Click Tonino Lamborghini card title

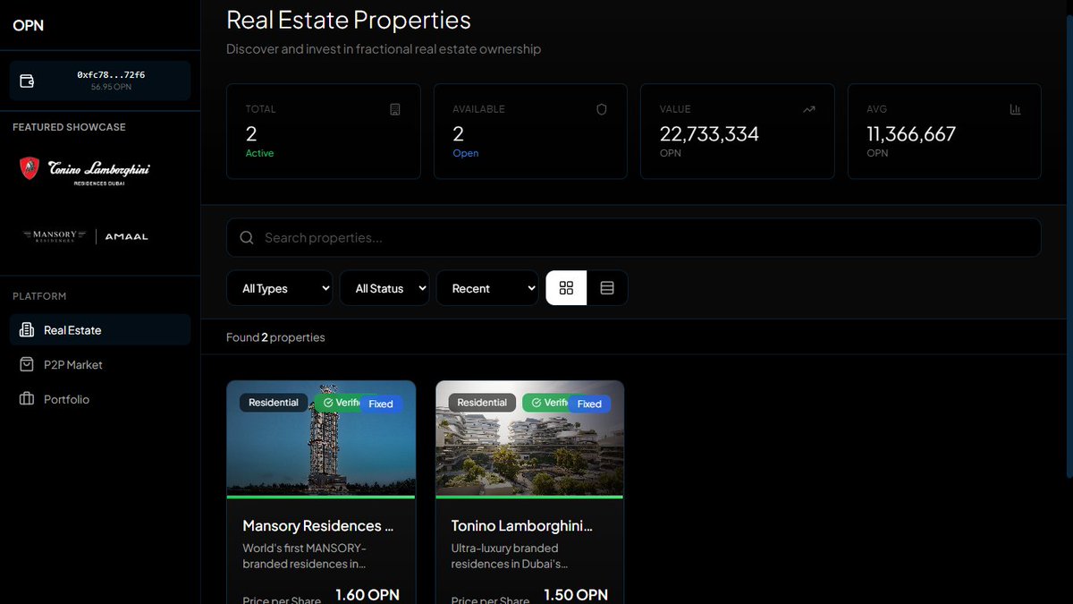tap(522, 525)
